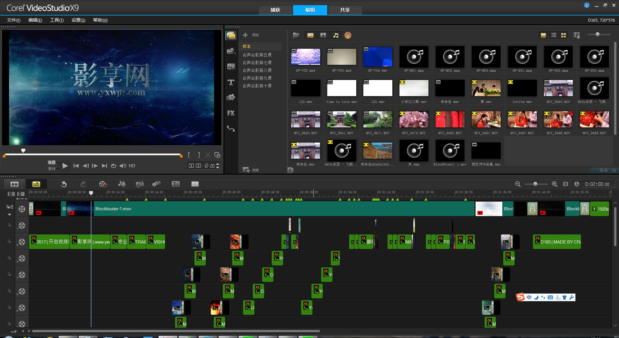Viewport: 619px width, 338px height.
Task: Open the 文件 menu
Action: tap(14, 20)
